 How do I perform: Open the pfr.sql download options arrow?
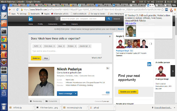click(114, 107)
